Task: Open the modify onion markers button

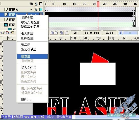Action: coord(67,33)
